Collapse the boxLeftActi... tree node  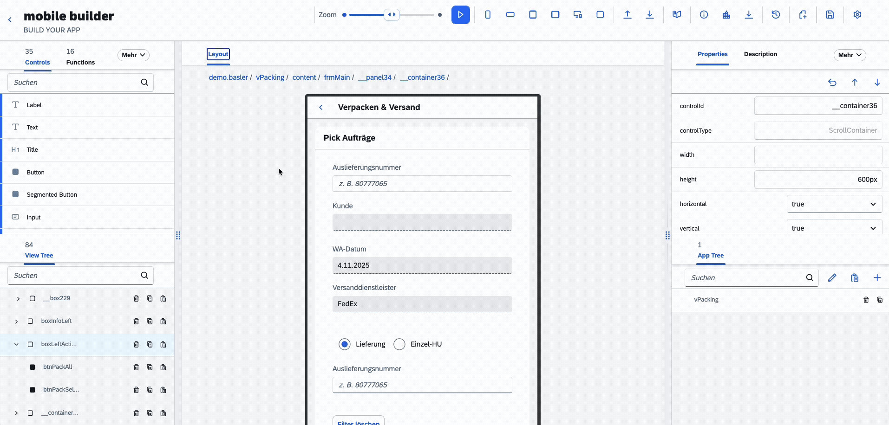coord(16,344)
